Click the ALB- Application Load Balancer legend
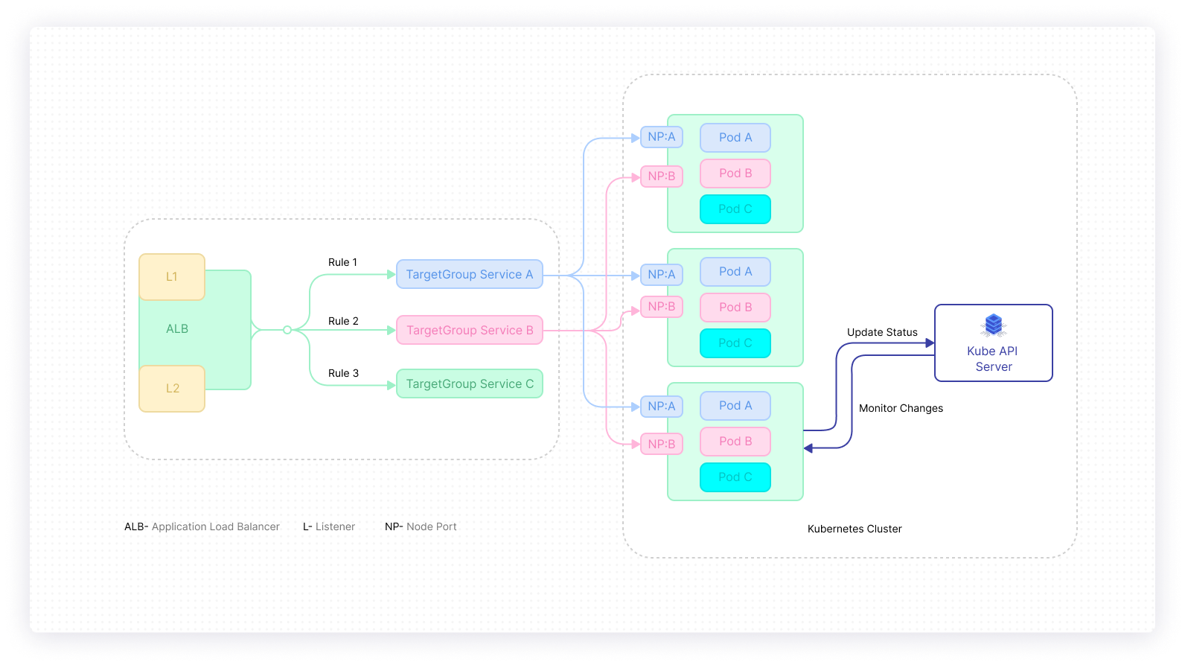Screen dimensions: 1185x665 tap(202, 526)
